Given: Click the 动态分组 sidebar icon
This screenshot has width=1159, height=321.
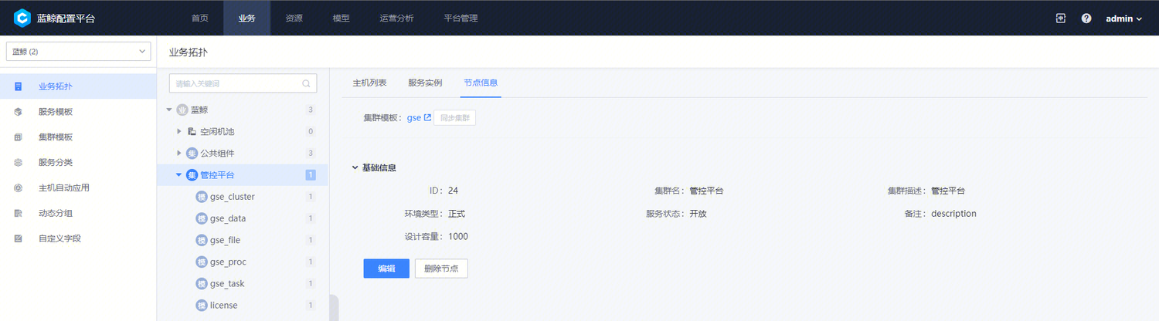Looking at the screenshot, I should 18,213.
